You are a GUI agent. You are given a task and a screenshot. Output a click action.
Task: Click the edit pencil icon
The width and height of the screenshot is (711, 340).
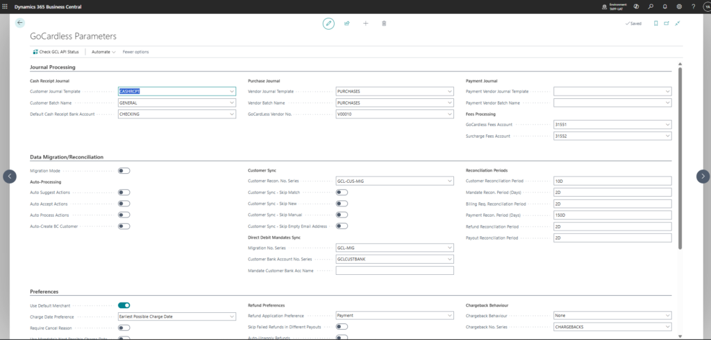tap(328, 24)
